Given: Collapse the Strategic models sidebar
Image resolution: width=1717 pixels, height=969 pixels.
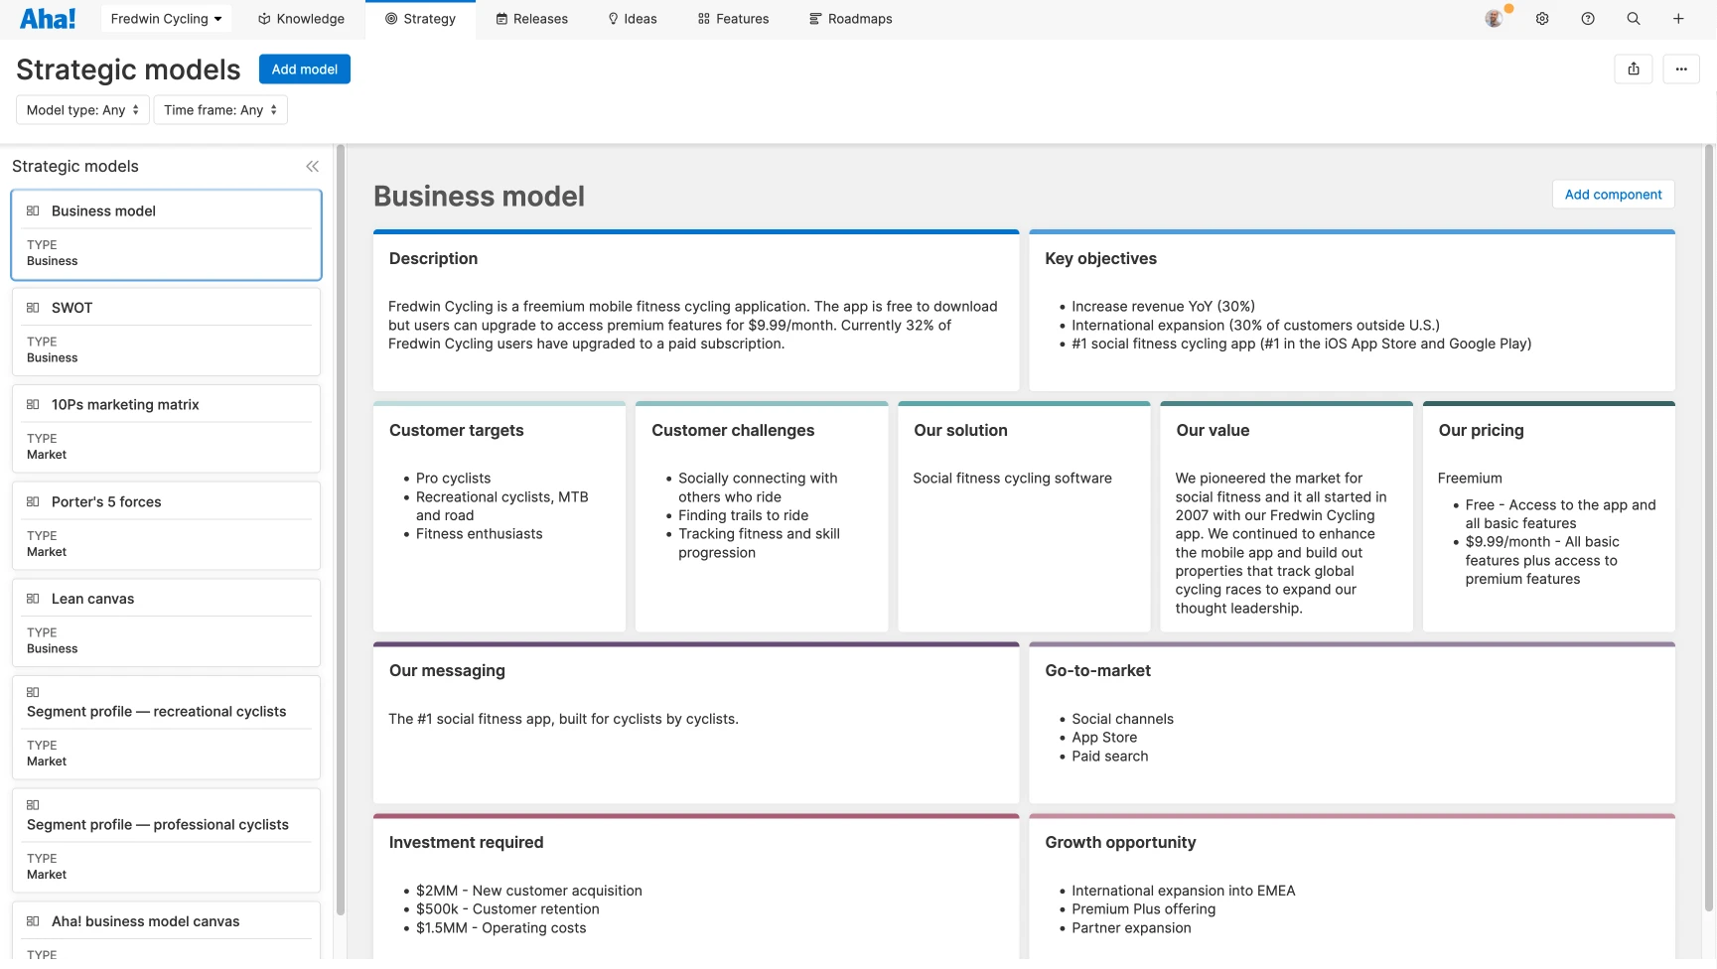Looking at the screenshot, I should (312, 166).
